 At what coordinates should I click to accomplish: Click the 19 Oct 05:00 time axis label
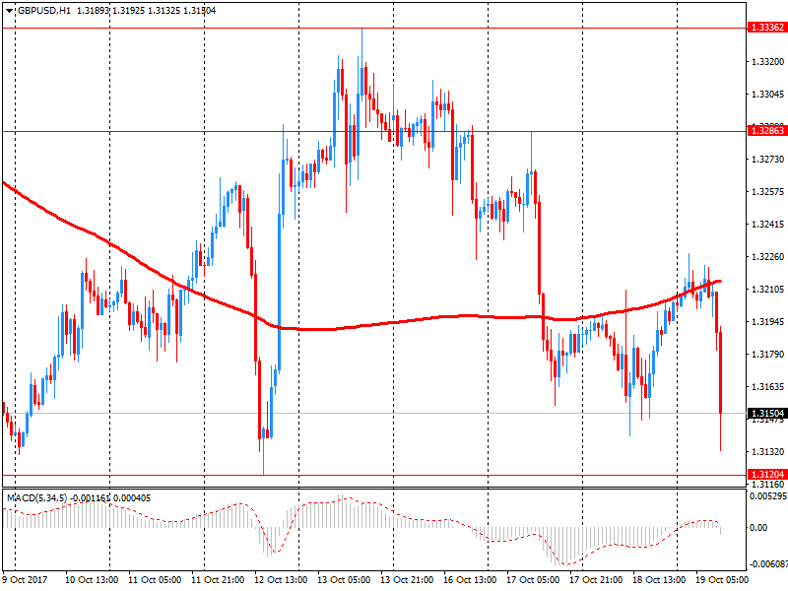(x=722, y=579)
